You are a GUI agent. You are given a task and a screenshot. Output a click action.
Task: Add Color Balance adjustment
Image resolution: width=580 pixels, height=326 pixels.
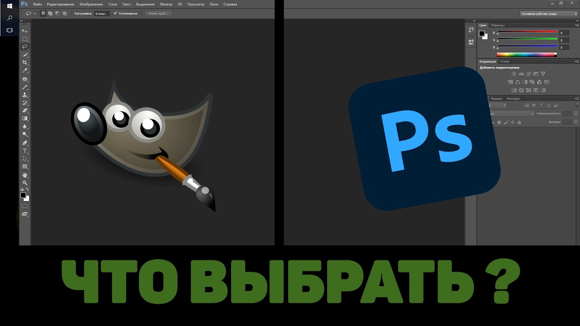point(517,82)
